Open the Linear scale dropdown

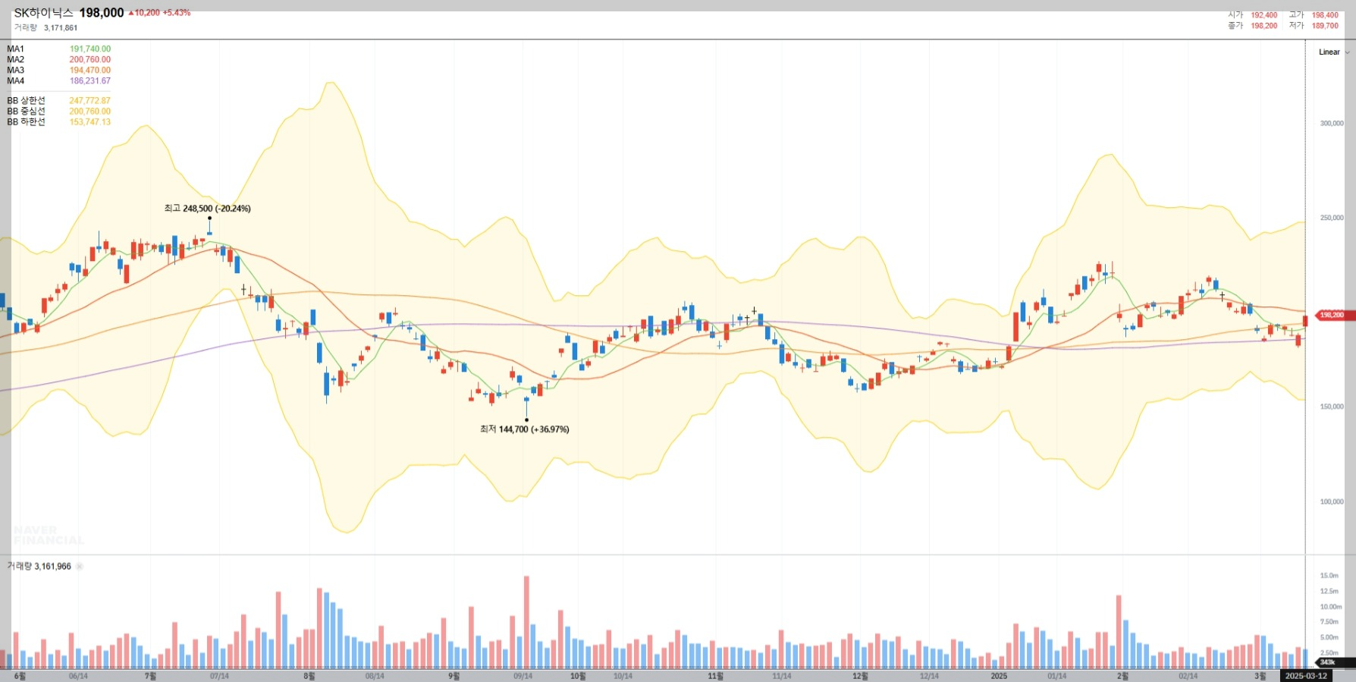click(1333, 52)
